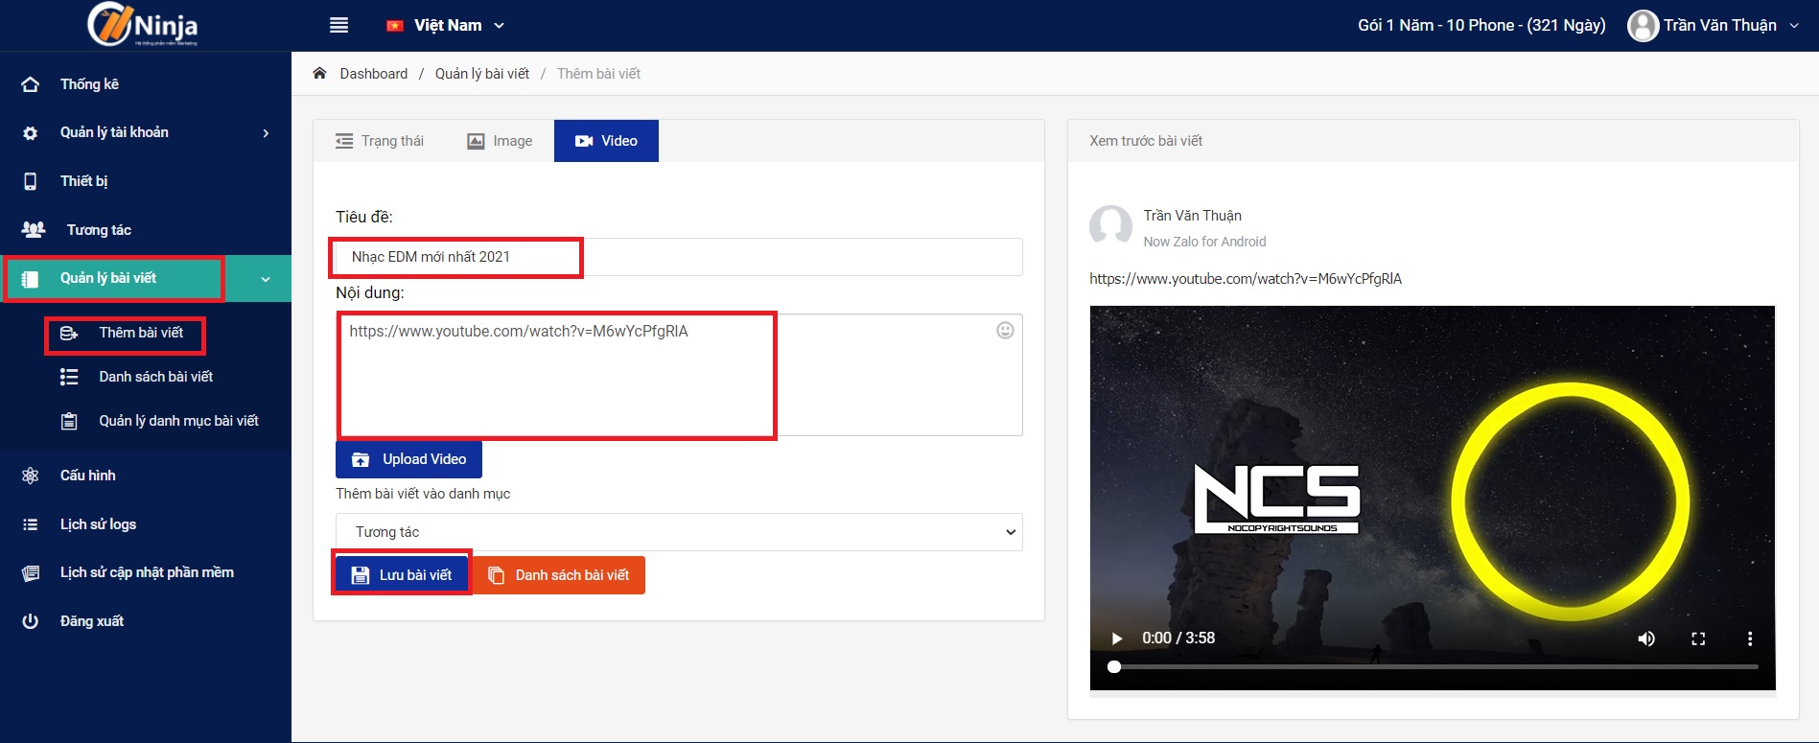Switch to the Trạng thái tab

380,141
